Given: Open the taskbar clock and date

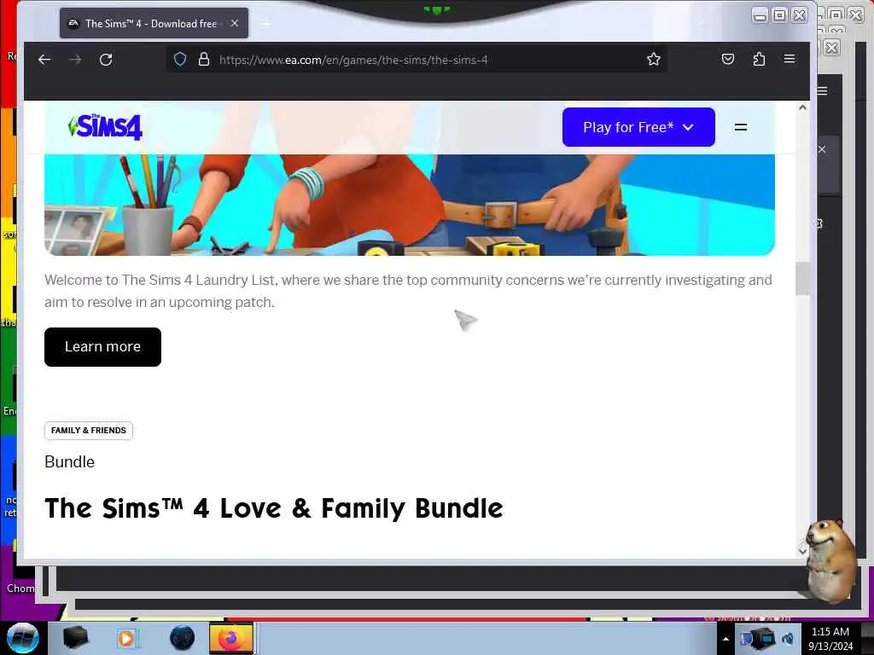Looking at the screenshot, I should coord(830,639).
